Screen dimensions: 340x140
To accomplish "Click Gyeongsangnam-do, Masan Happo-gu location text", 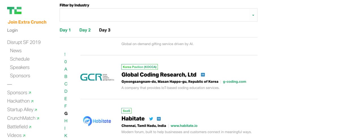I will tap(170, 82).
